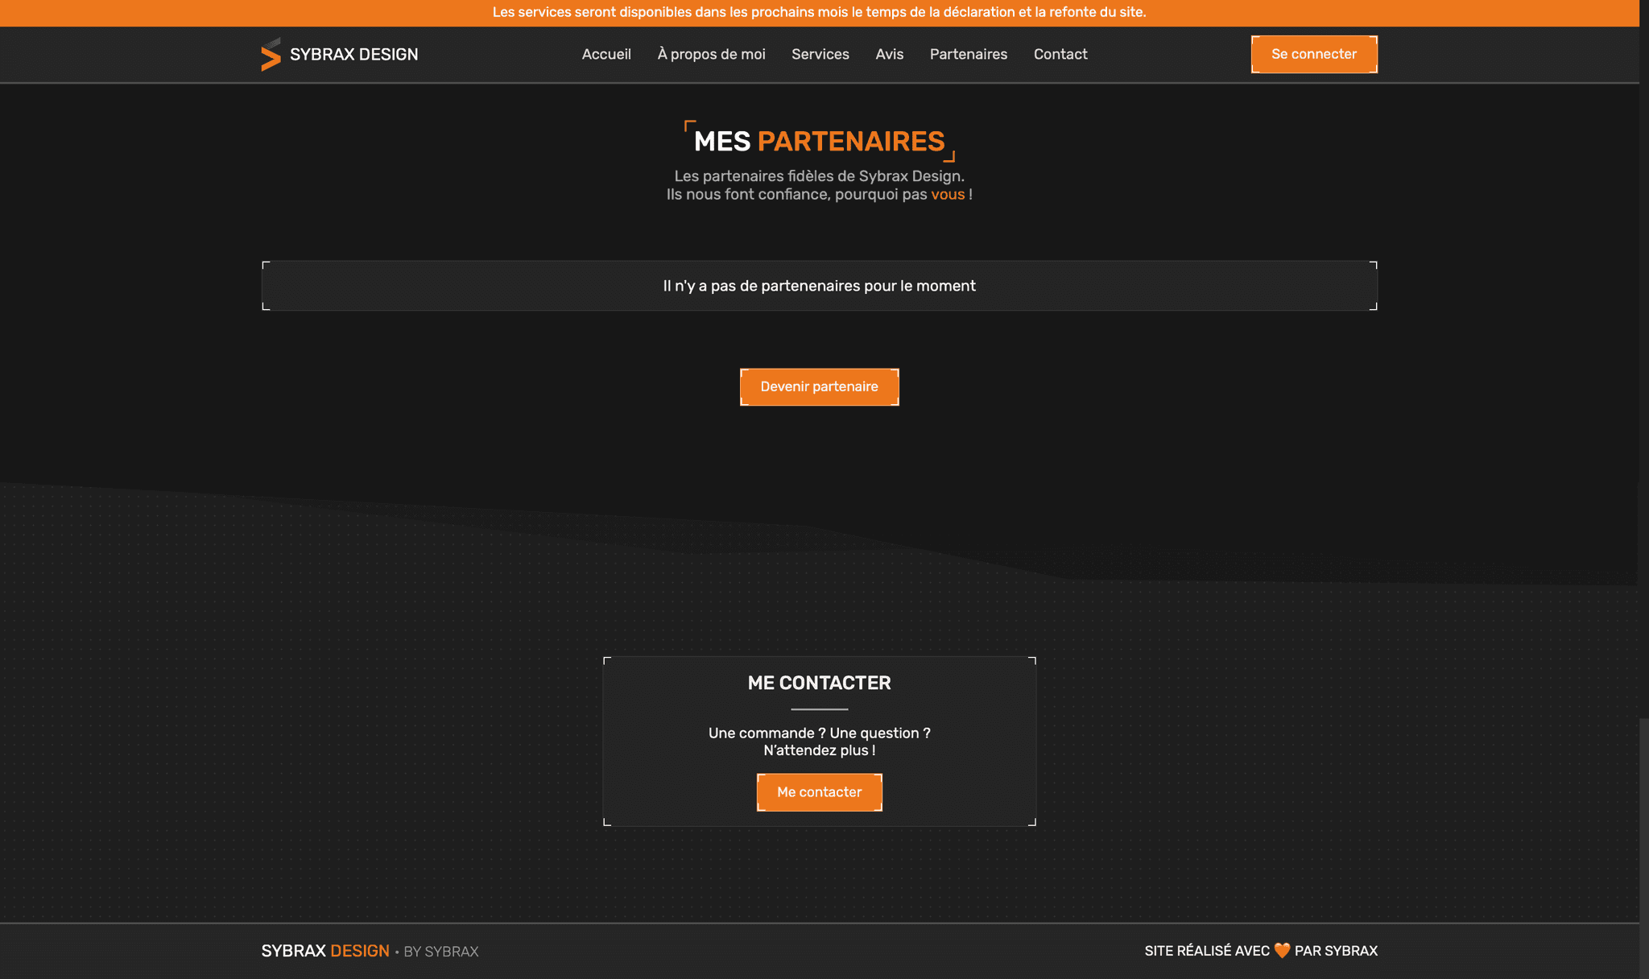Image resolution: width=1649 pixels, height=979 pixels.
Task: Click the 'no partenaires' empty message box
Action: 819,286
